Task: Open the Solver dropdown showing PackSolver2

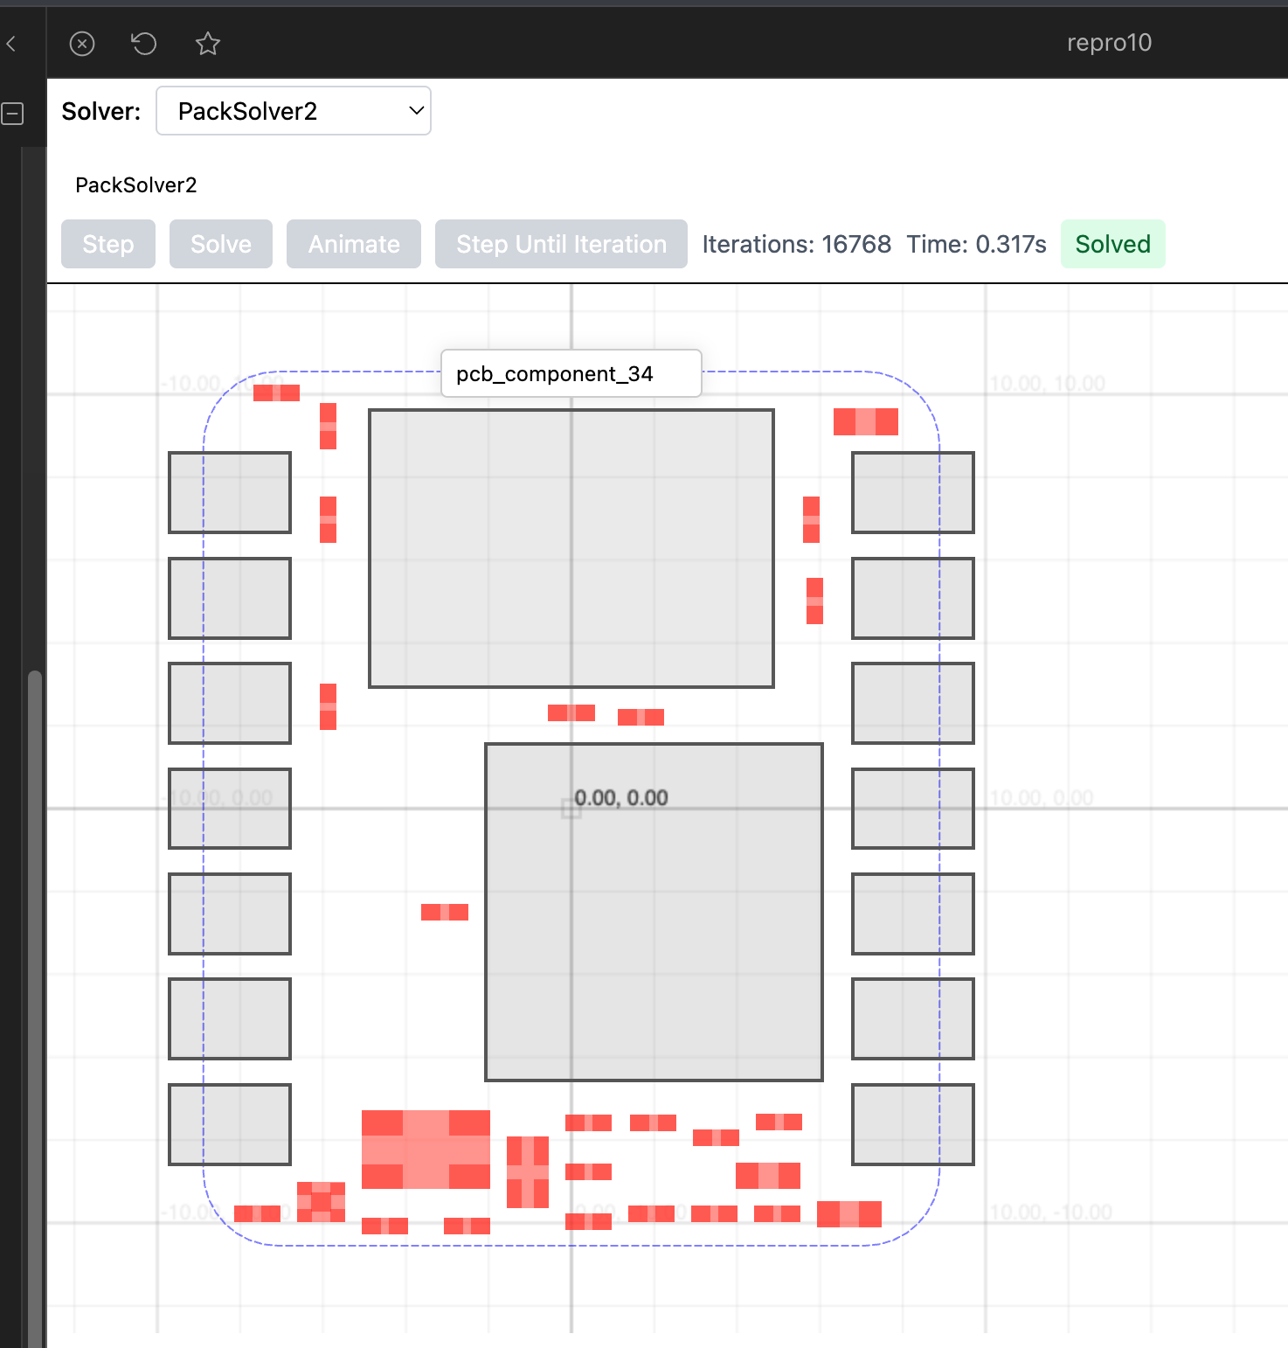Action: (294, 111)
